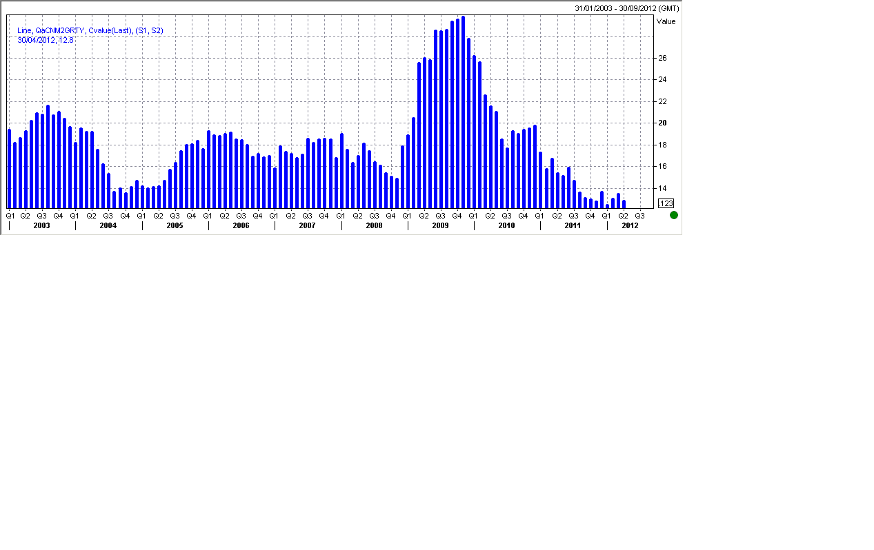
Task: Click the 14 tick on the value axis
Action: 662,188
